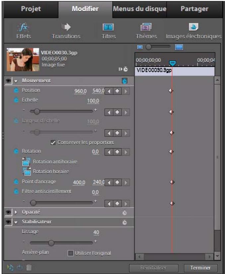Toggle animation stopwatch for Mouvement
The width and height of the screenshot is (225, 274).
[125, 81]
